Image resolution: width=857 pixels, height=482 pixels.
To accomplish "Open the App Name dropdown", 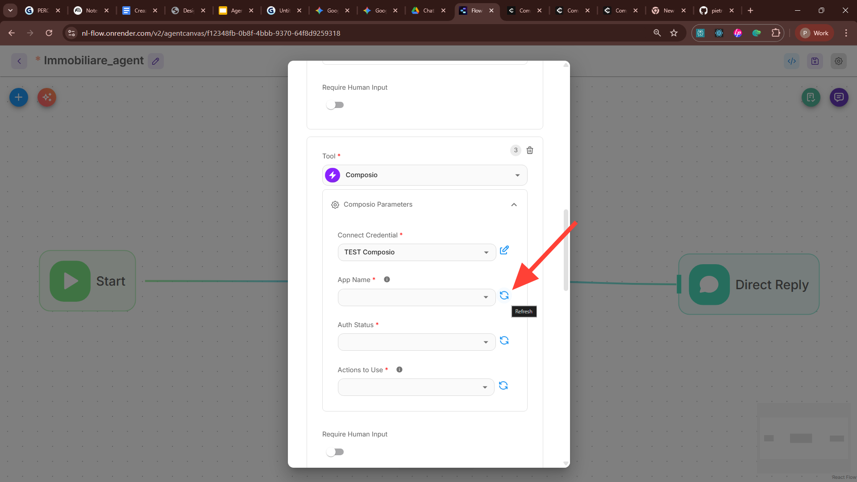I will pos(416,297).
